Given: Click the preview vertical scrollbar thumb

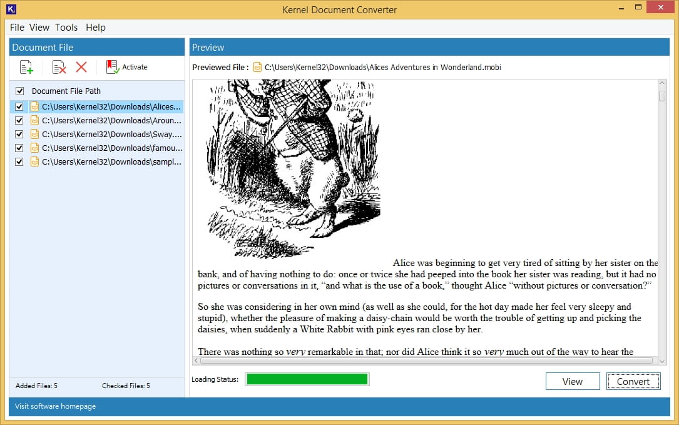Looking at the screenshot, I should tap(662, 96).
